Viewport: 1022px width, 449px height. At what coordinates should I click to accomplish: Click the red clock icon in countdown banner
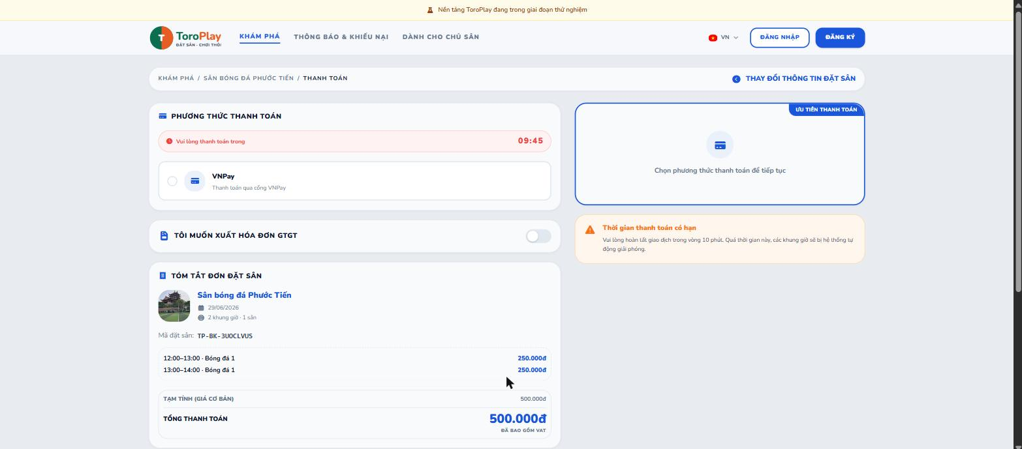click(x=169, y=141)
